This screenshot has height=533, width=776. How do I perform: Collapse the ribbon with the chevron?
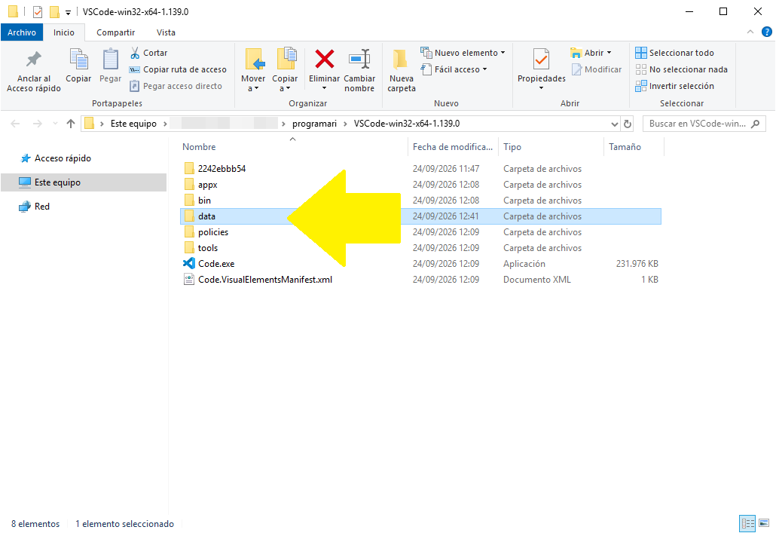(750, 32)
